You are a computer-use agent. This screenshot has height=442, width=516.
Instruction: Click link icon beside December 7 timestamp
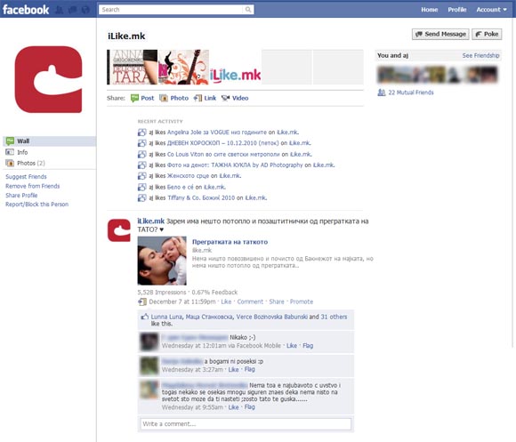pos(141,301)
